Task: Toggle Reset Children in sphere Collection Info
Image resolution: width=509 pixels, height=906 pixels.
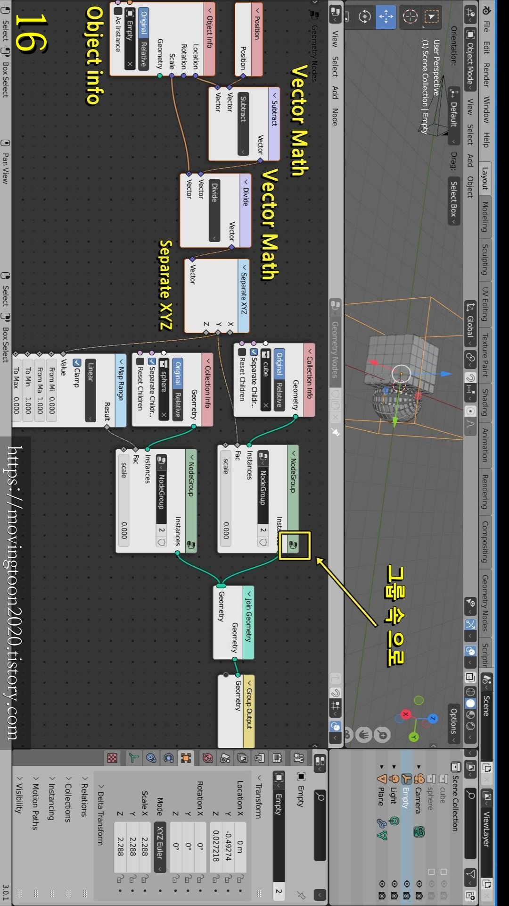Action: tap(140, 361)
